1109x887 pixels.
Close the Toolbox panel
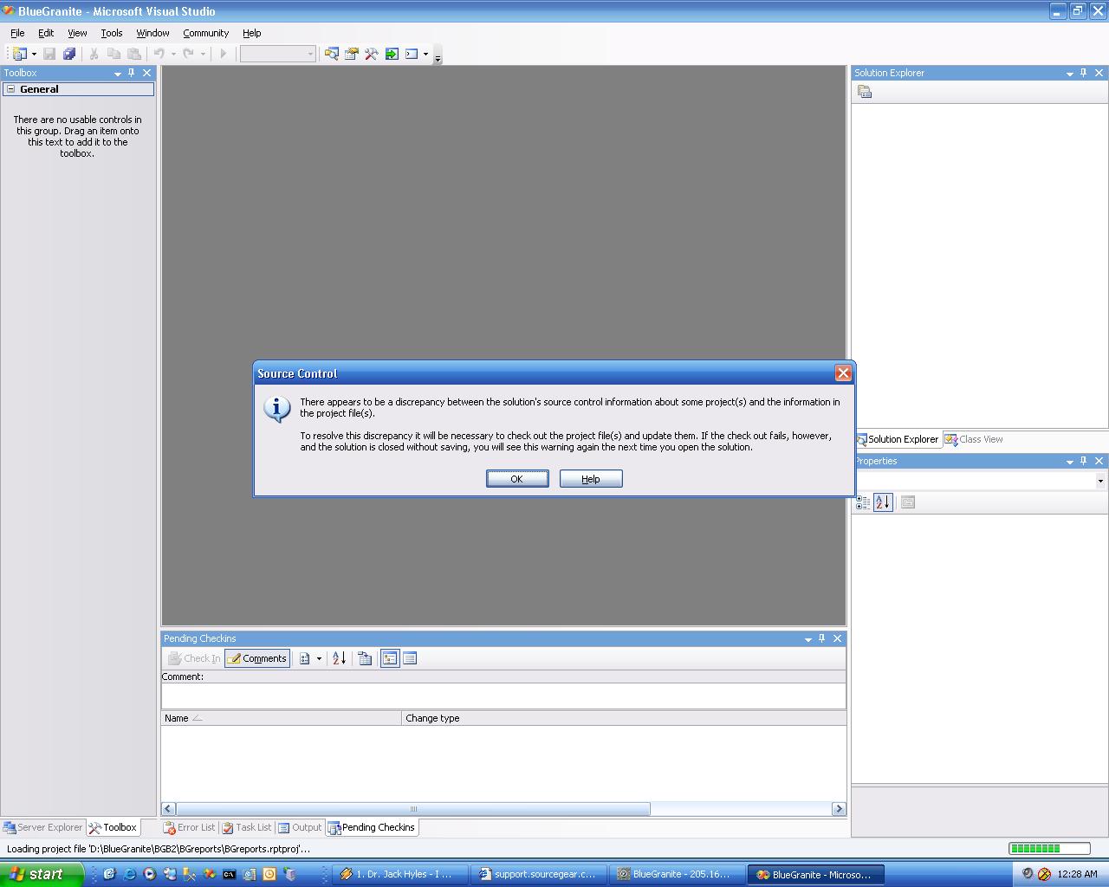click(x=146, y=73)
